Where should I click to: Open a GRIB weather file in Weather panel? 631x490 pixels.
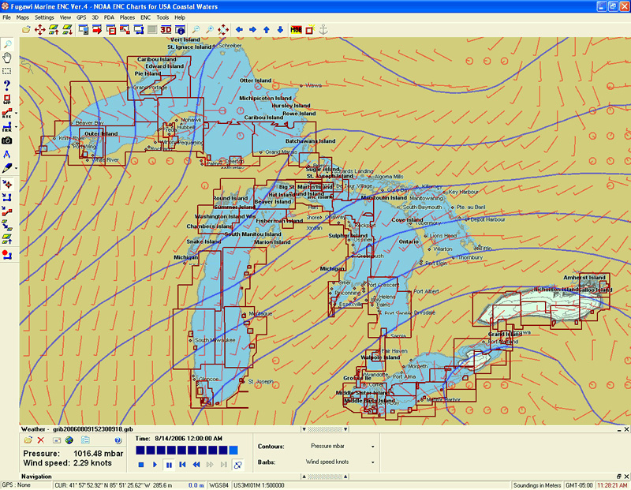pyautogui.click(x=28, y=440)
